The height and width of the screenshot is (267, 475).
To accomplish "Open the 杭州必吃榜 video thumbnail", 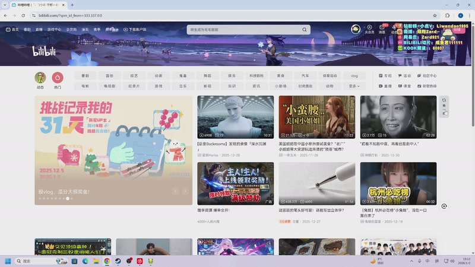I will tap(398, 183).
